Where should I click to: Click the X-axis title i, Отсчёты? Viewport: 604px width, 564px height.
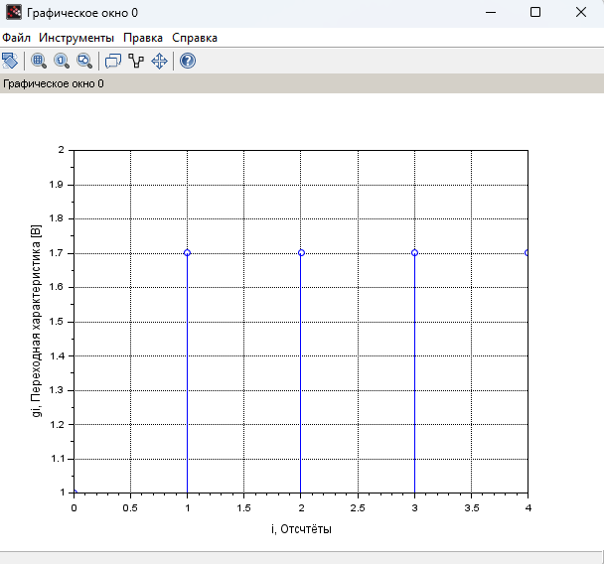(x=301, y=529)
